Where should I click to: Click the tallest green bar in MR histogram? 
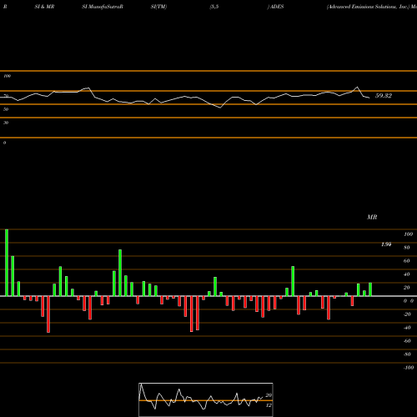pyautogui.click(x=7, y=263)
